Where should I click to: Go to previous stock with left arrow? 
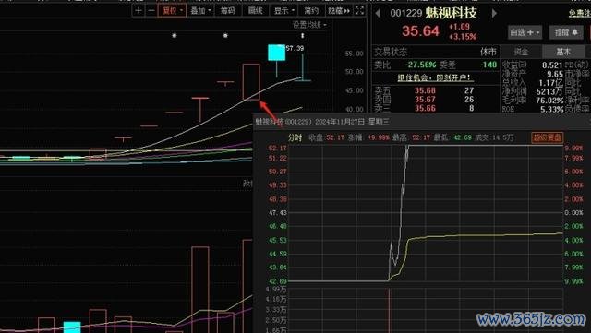pyautogui.click(x=378, y=13)
